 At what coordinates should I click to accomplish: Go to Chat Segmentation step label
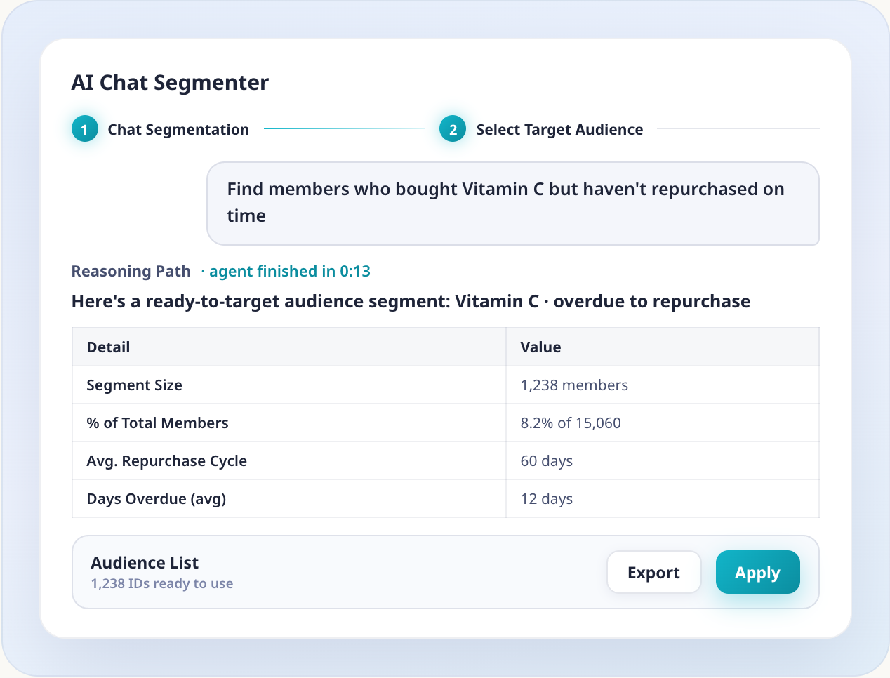point(178,130)
